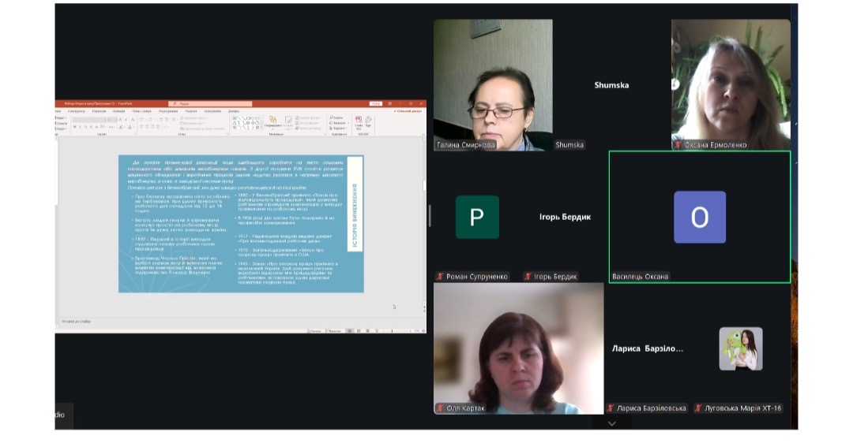
Task: Click the Share button in the ribbon
Action: tap(407, 111)
